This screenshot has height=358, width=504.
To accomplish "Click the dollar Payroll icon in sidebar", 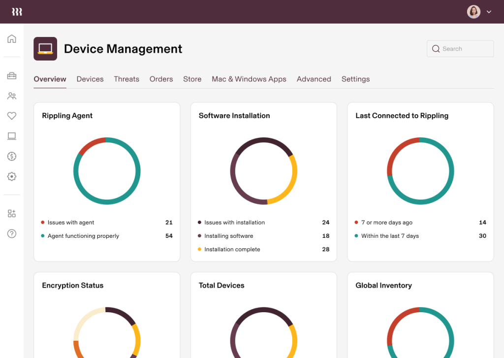I will pos(12,156).
